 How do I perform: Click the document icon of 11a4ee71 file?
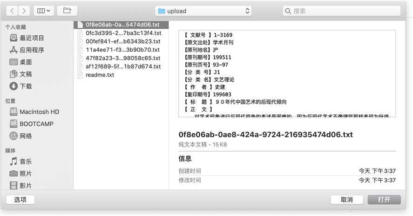(x=81, y=50)
